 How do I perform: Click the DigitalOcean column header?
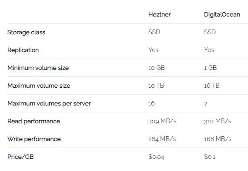[x=222, y=14]
